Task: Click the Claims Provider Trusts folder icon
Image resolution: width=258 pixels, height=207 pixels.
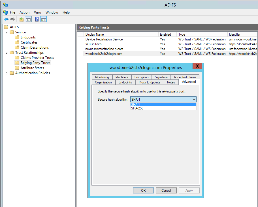Action: [17, 57]
